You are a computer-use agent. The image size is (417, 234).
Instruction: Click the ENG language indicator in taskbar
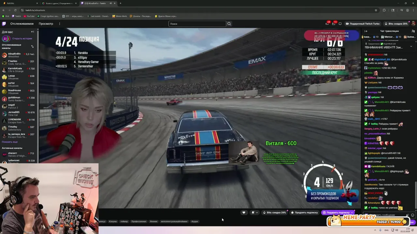pyautogui.click(x=386, y=230)
